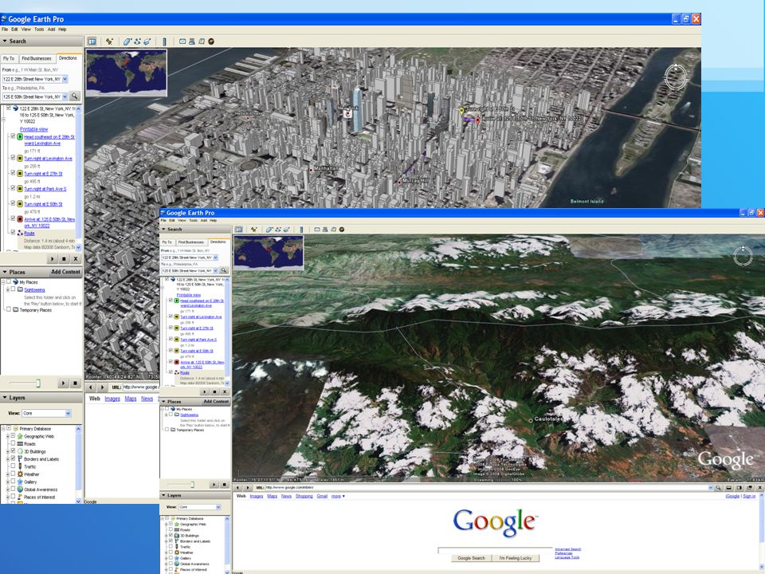Viewport: 765px width, 574px height.
Task: Select Directions tab in front window
Action: [218, 242]
